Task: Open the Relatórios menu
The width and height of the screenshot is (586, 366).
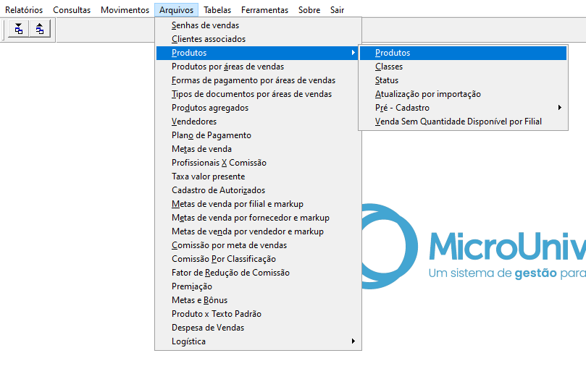Action: [24, 10]
